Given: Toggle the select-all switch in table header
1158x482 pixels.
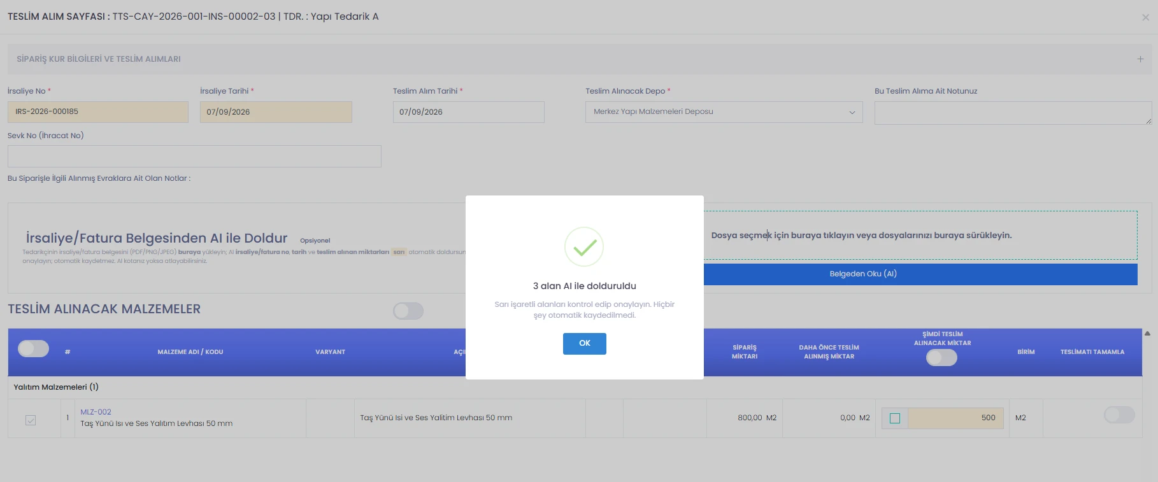Looking at the screenshot, I should [x=34, y=348].
